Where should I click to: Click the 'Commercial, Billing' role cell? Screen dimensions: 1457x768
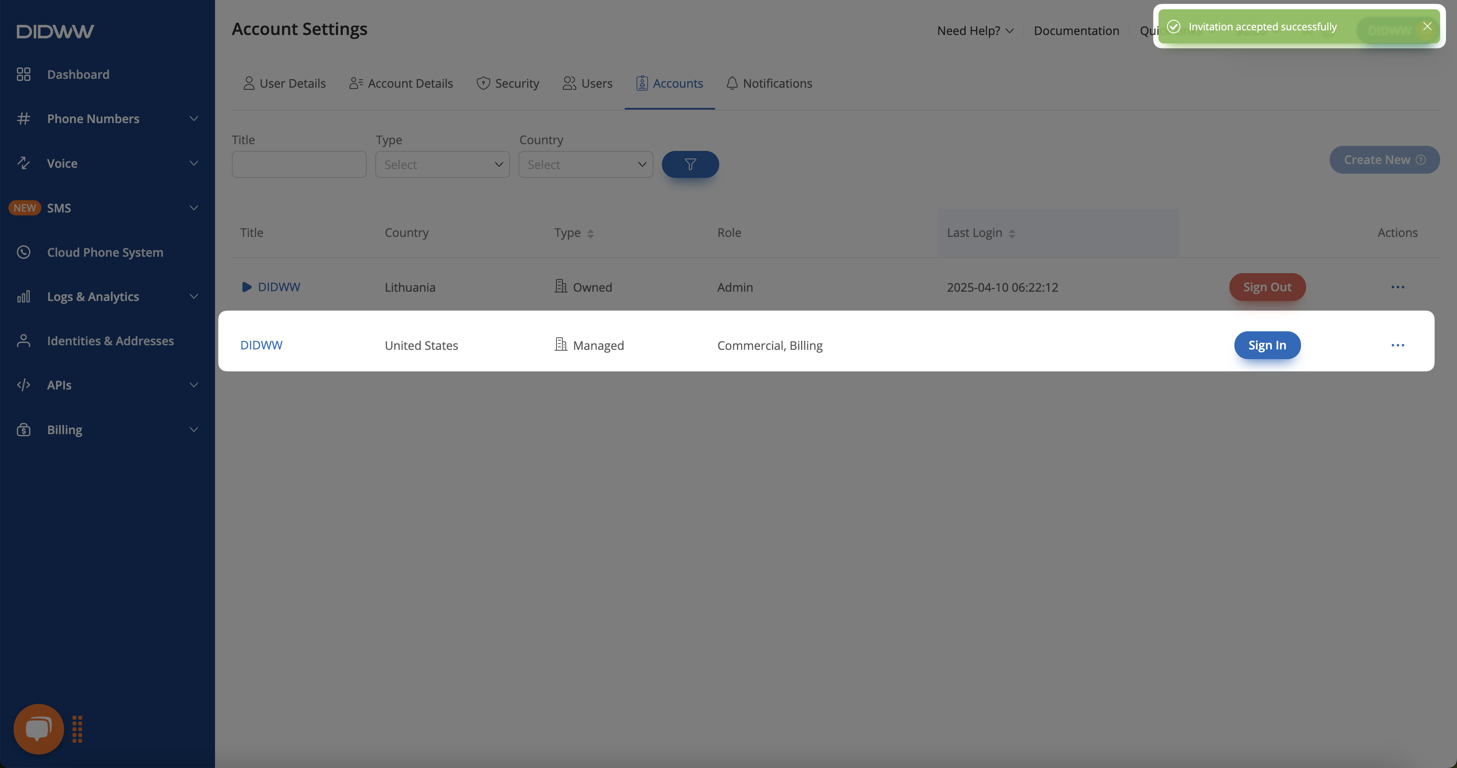(770, 346)
